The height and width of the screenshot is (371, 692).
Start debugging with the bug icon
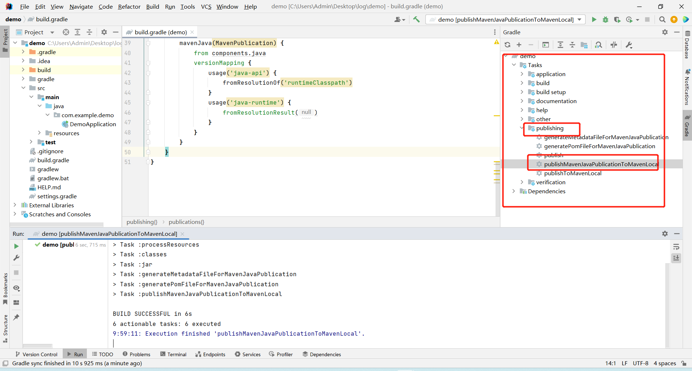(x=605, y=19)
